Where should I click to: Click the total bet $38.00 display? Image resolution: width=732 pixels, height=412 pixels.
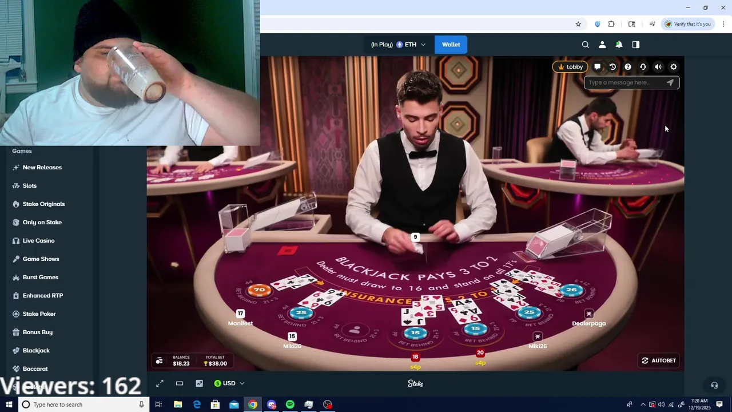point(216,360)
